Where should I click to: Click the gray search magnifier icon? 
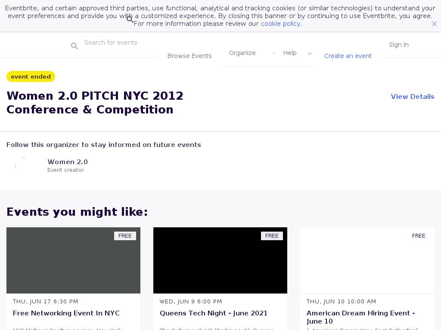75,46
